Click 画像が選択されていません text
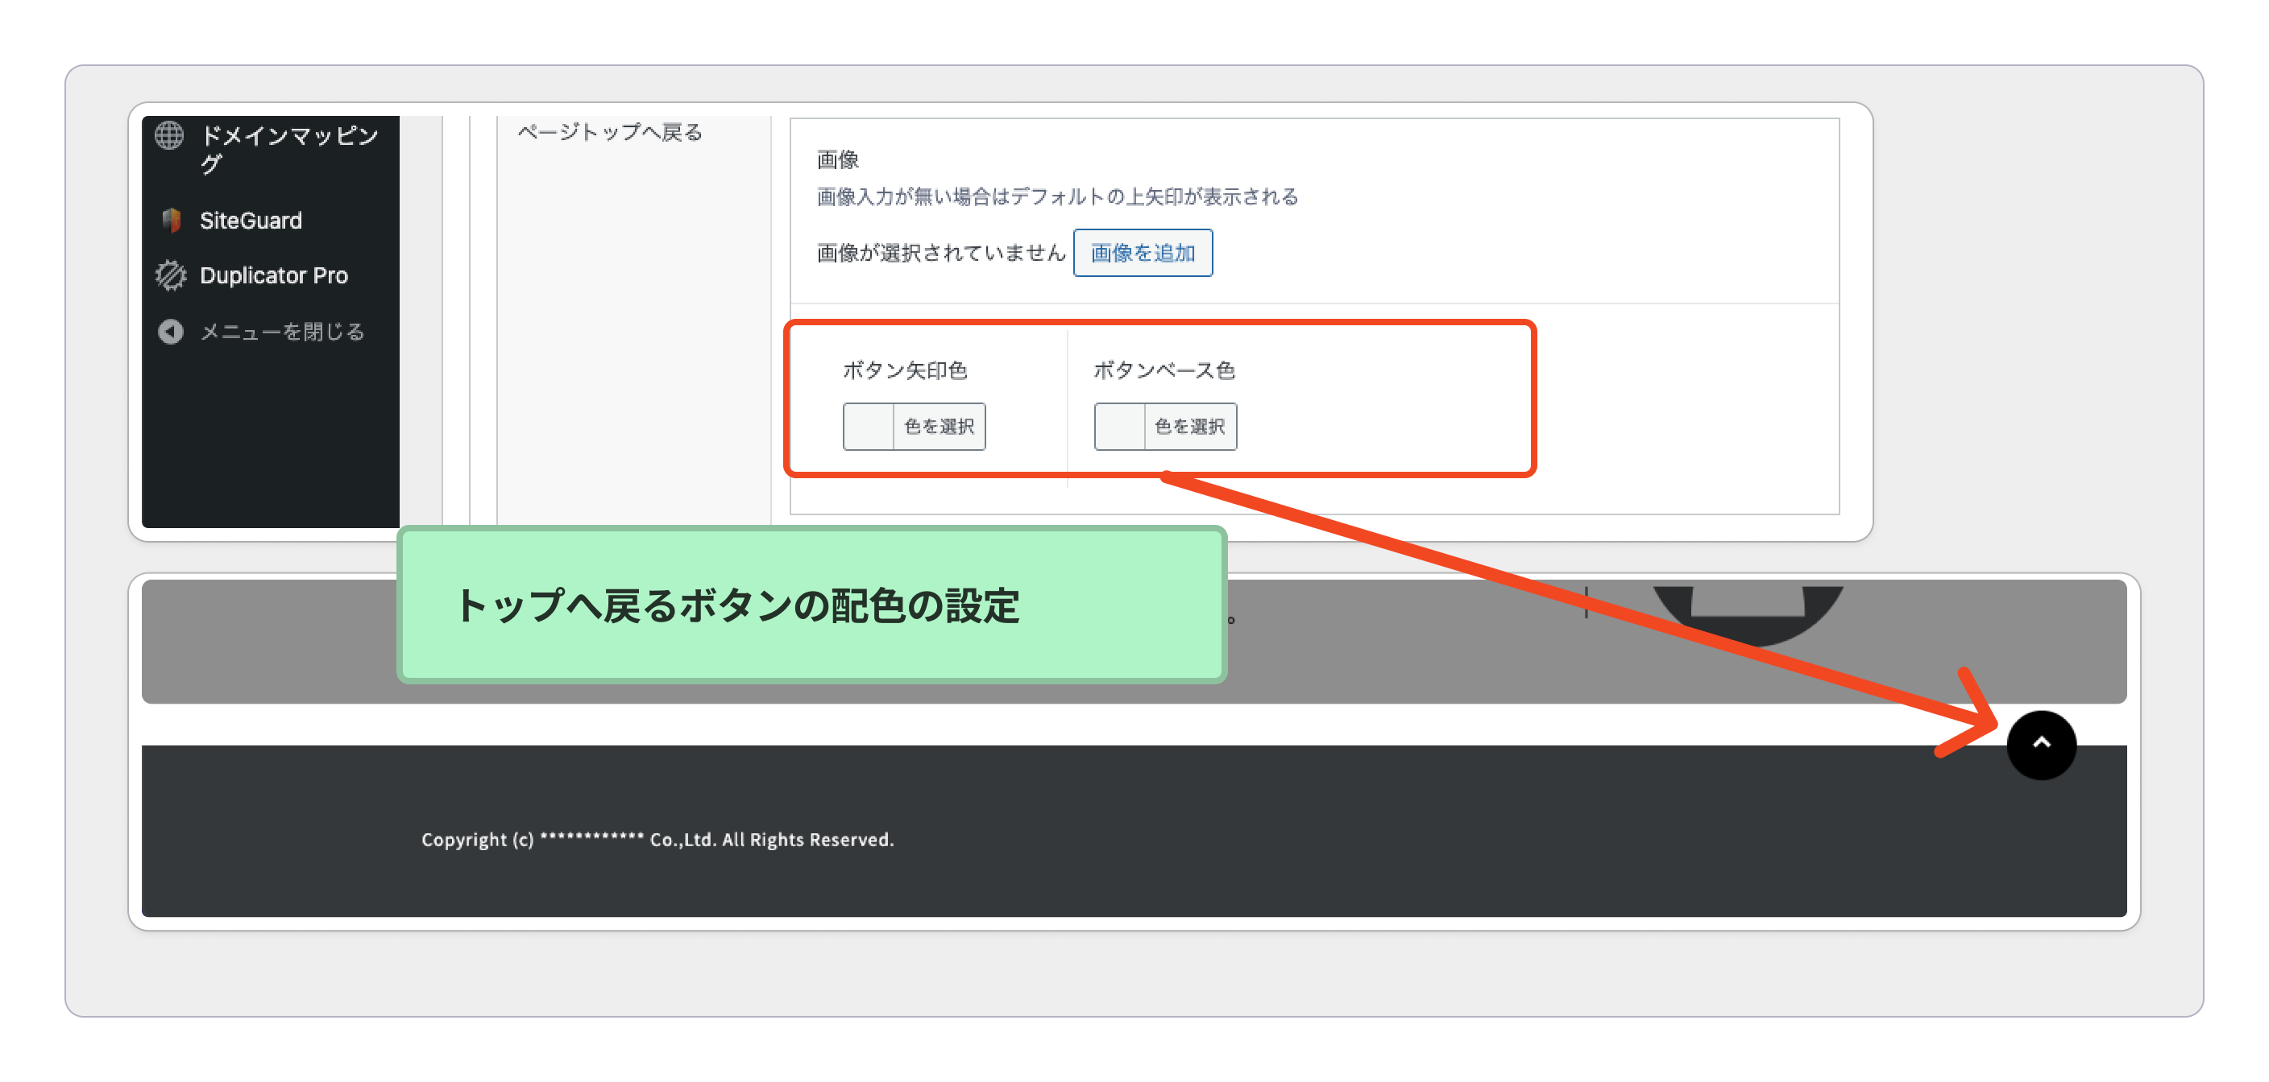 940,253
